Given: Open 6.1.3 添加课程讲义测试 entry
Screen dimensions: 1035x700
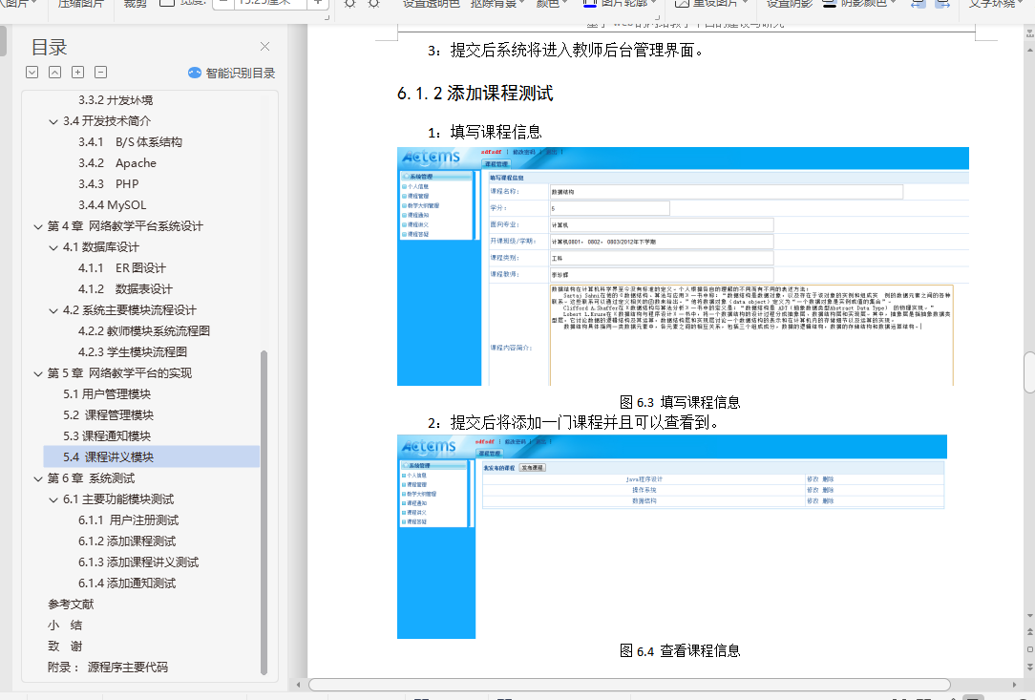Looking at the screenshot, I should coord(137,562).
